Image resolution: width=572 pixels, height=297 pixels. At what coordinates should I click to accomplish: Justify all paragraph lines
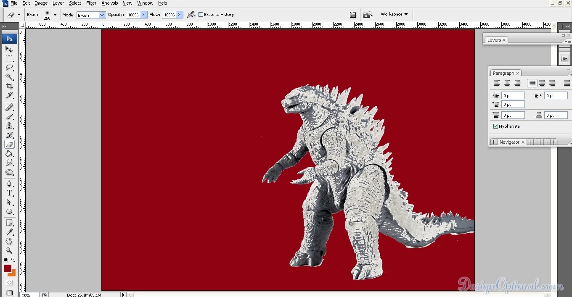tap(567, 83)
